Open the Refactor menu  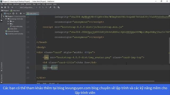pyautogui.click(x=28, y=4)
